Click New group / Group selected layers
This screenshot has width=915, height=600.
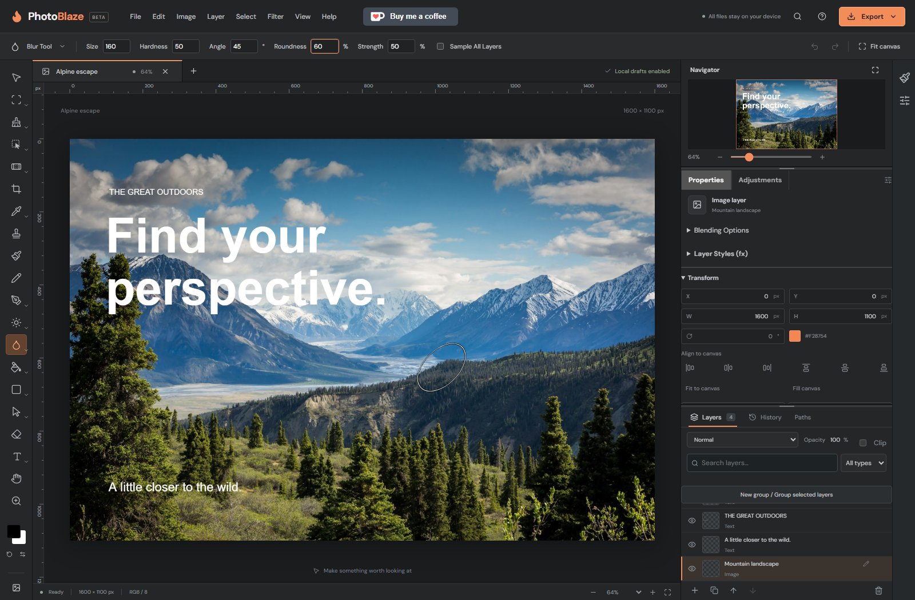tap(786, 495)
